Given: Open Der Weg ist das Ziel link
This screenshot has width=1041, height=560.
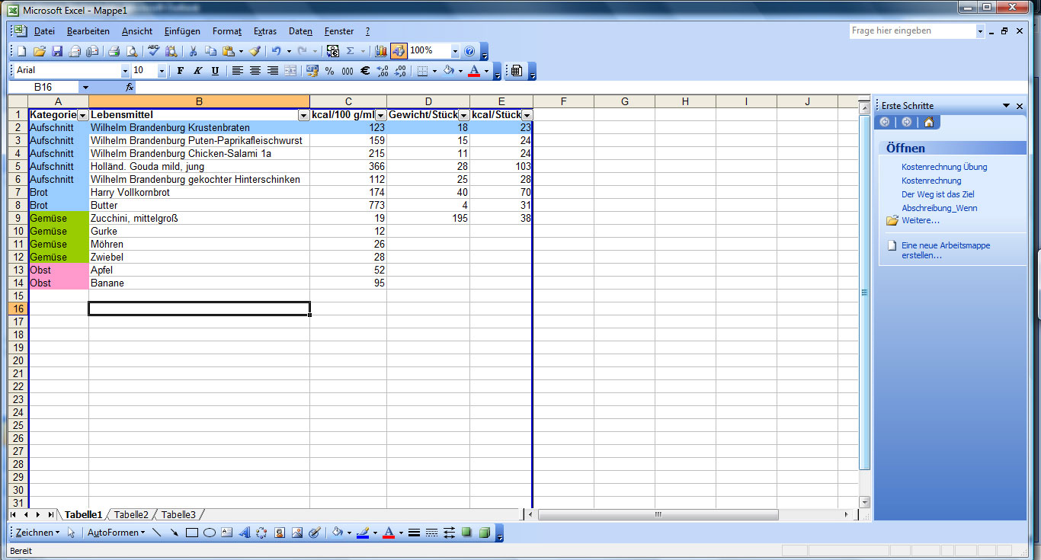Looking at the screenshot, I should 938,194.
